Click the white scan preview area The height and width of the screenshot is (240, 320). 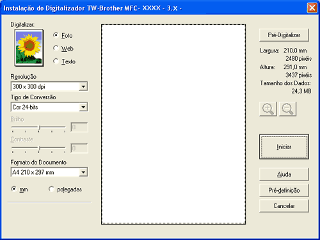click(173, 124)
